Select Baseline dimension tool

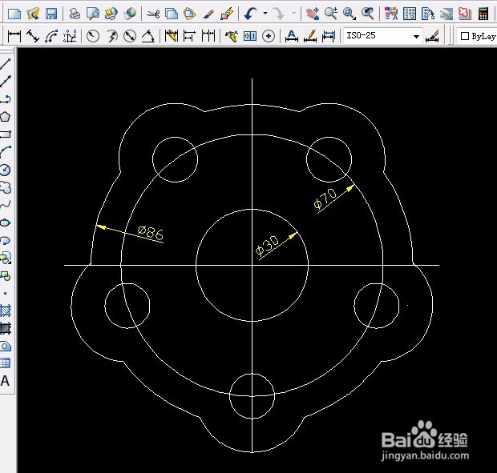189,36
